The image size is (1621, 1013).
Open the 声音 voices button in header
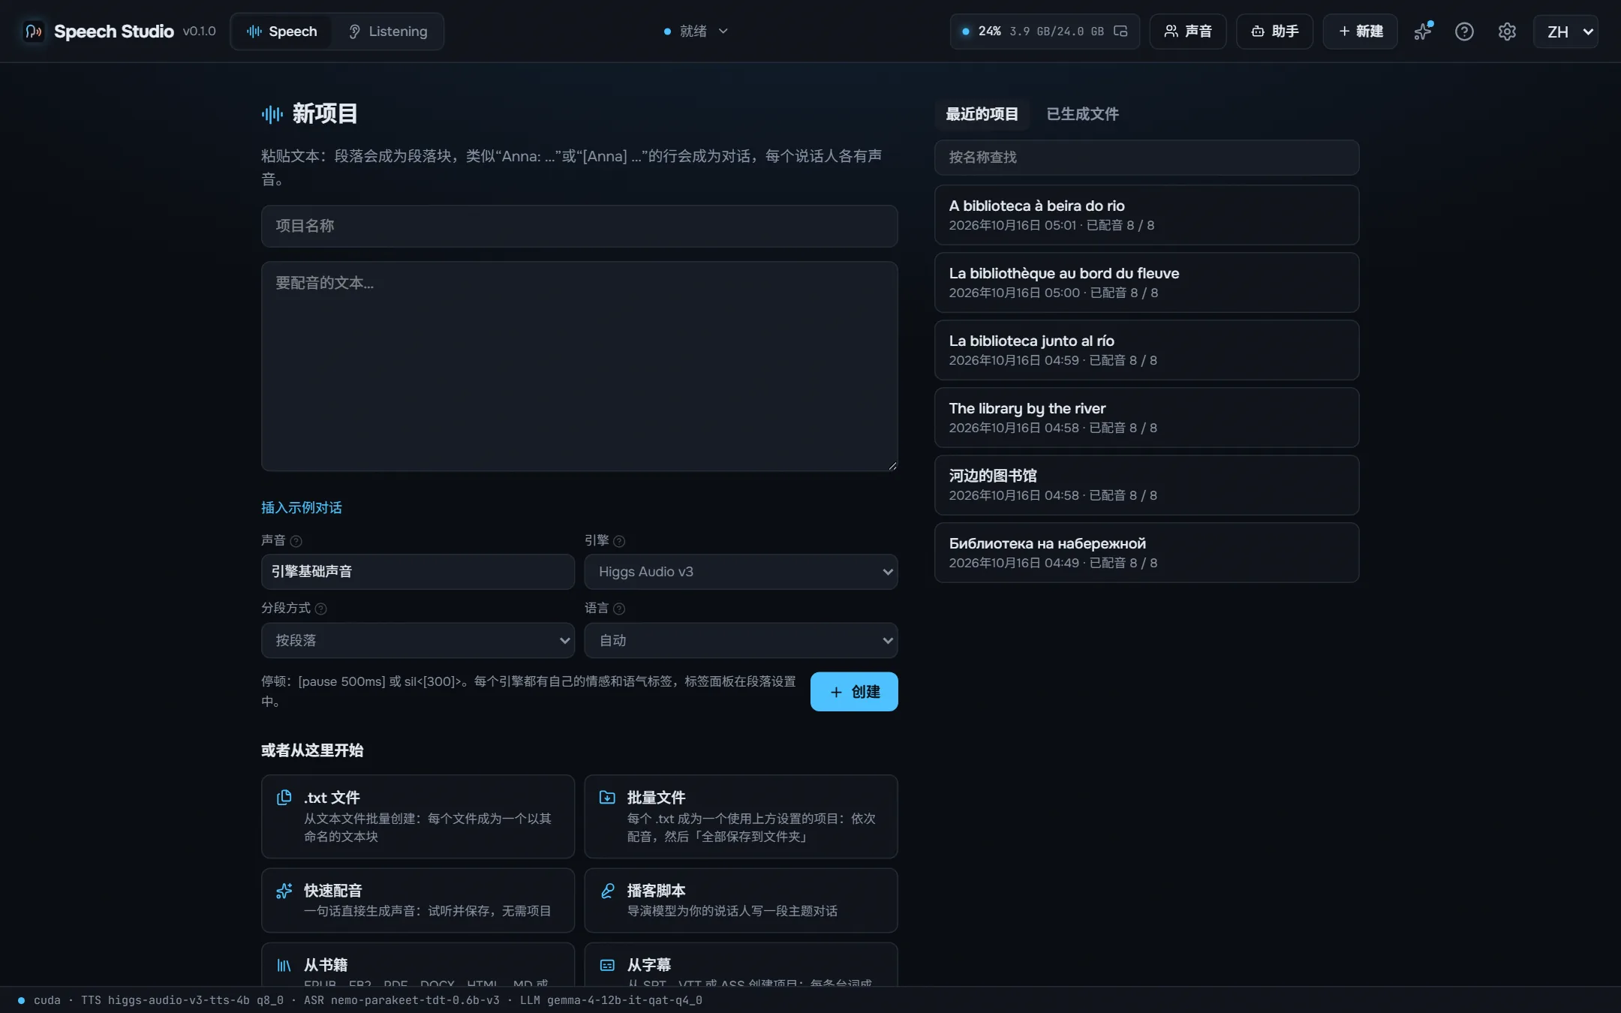pos(1188,32)
